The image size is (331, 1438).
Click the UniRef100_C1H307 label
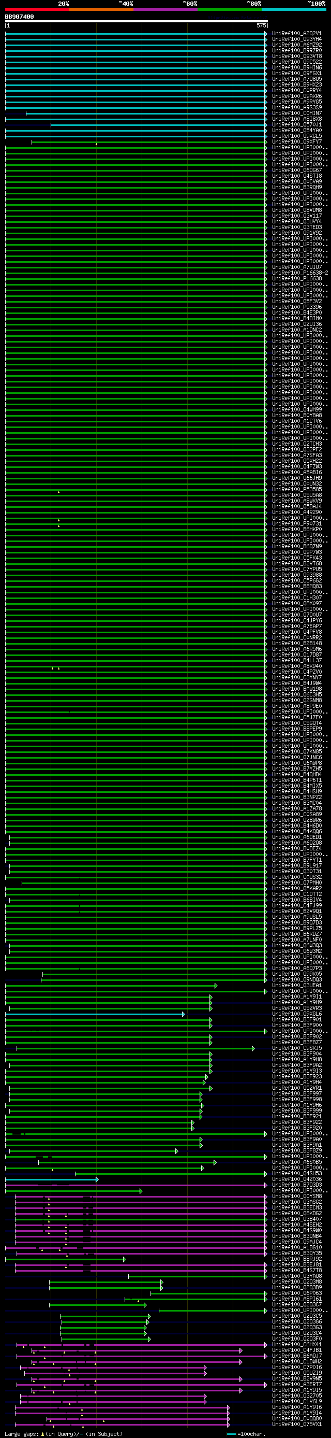click(296, 597)
